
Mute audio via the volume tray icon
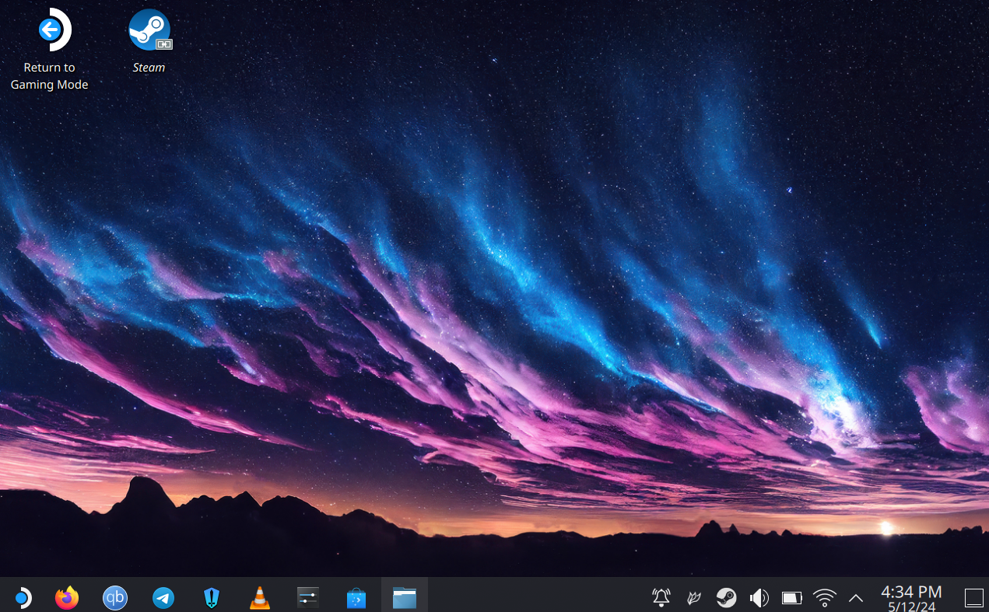point(759,597)
